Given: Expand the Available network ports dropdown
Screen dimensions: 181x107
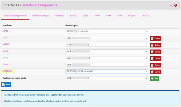Looking at the screenshot, I should [107, 78].
